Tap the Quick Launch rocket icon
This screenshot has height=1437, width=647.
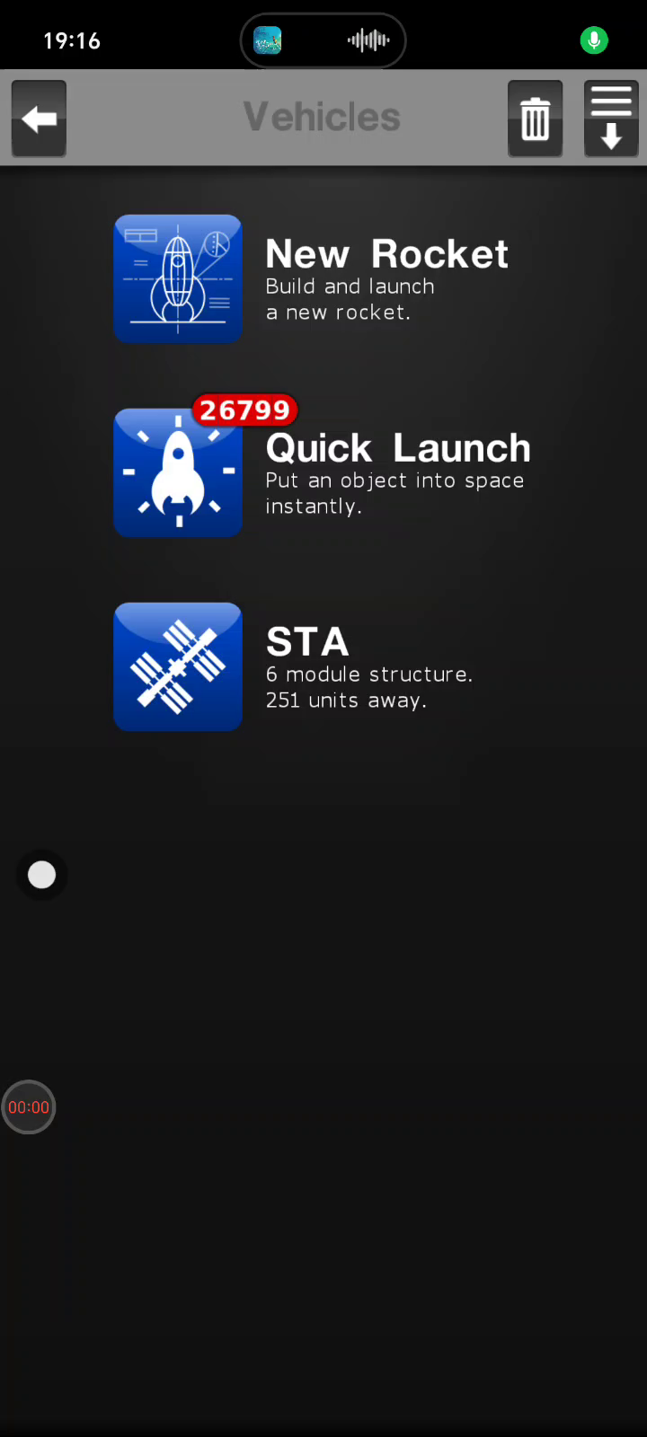pos(178,472)
